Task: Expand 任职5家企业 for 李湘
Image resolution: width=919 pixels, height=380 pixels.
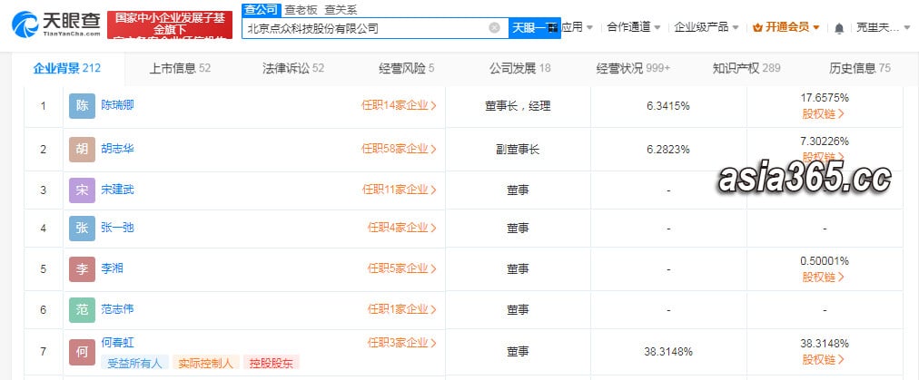Action: tap(402, 268)
